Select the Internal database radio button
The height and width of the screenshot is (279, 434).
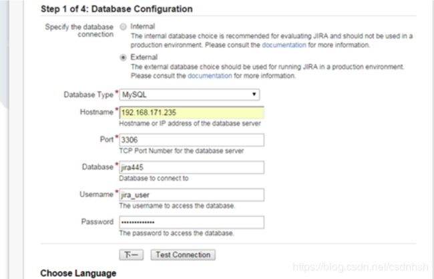123,27
